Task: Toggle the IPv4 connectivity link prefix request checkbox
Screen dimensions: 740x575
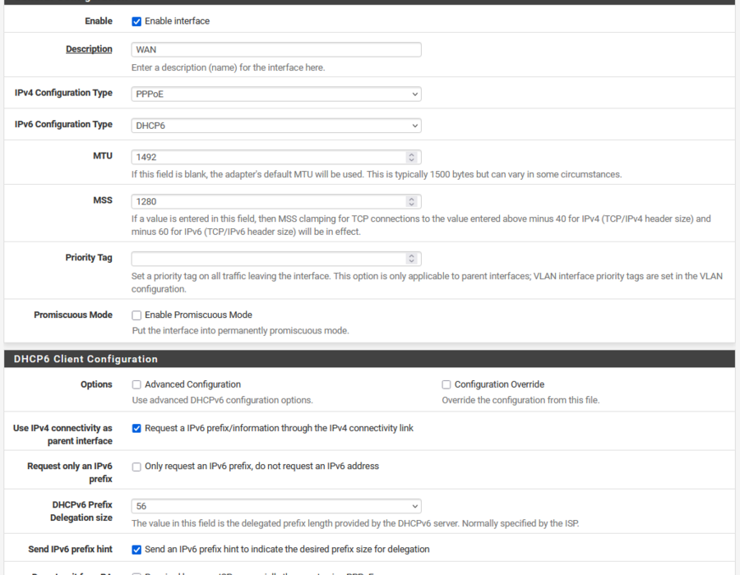Action: click(136, 429)
